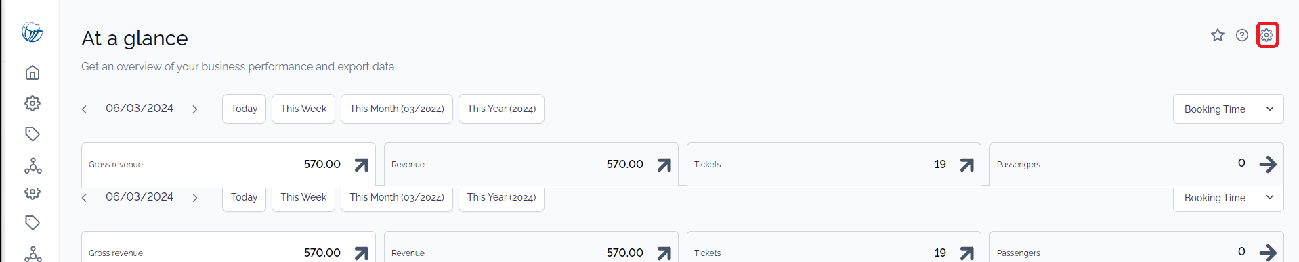Click the multi-gear configuration sidebar icon

coord(33,193)
